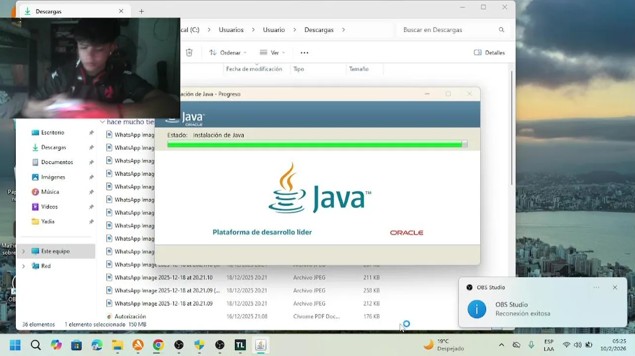This screenshot has width=635, height=356.
Task: Go to Usuario in the breadcrumb
Action: 274,30
